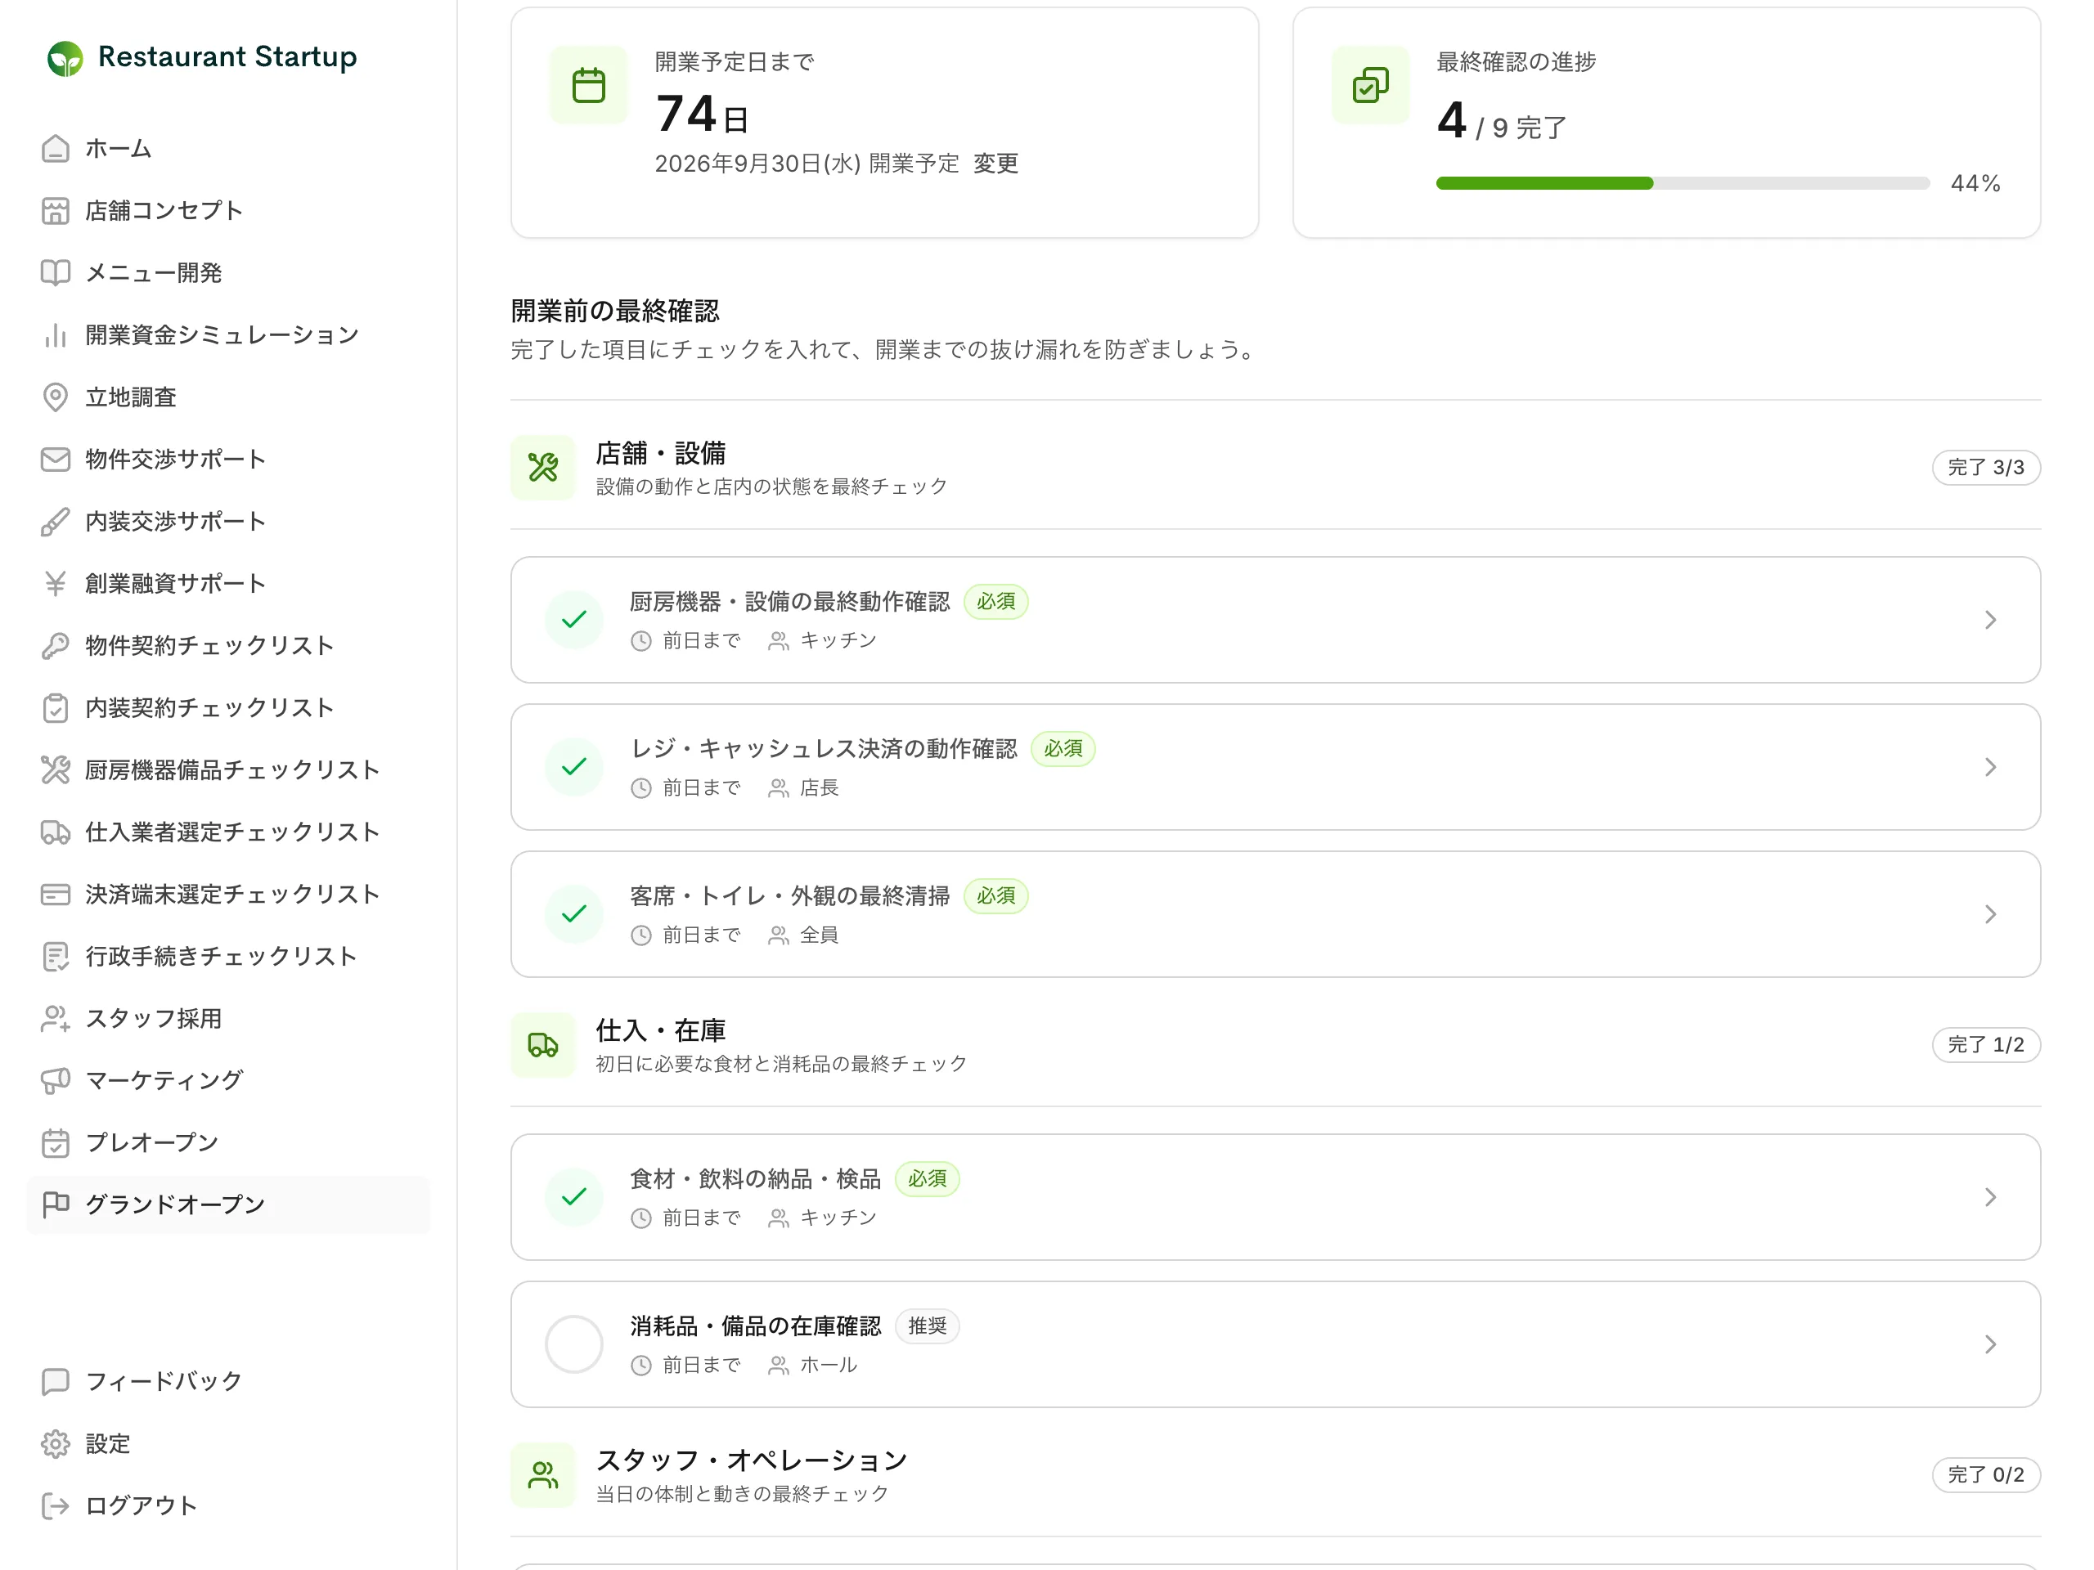Click the card icon beside 決済端末選定チェックリスト
The width and height of the screenshot is (2094, 1570).
click(56, 895)
